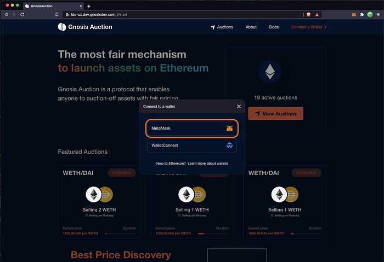Go back using browser back arrow
Viewport: 384px width, 262px height.
(x=6, y=15)
